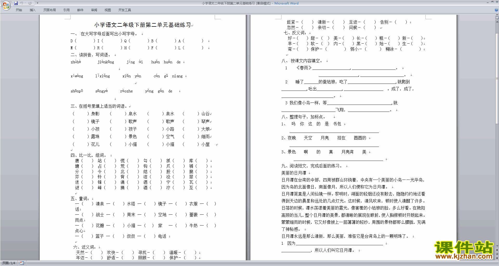Switch to the 引用 tab
The height and width of the screenshot is (266, 499).
(x=67, y=10)
